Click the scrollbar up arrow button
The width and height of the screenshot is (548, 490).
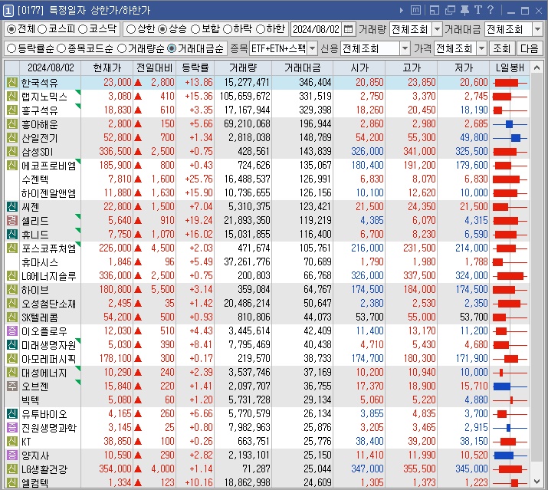(537, 67)
